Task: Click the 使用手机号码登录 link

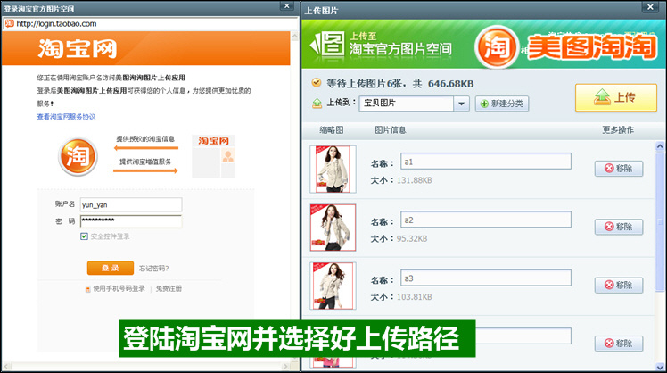Action: tap(119, 289)
